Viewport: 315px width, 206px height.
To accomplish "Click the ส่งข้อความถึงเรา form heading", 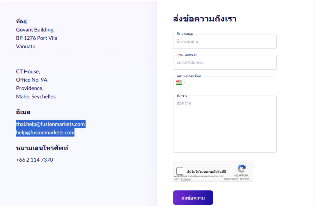I will pyautogui.click(x=205, y=19).
